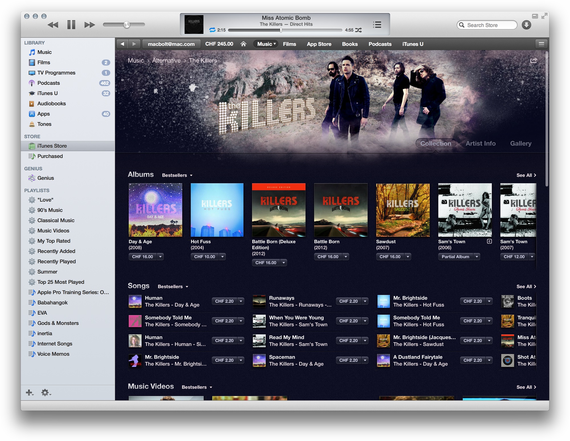Buy Runaways song for CHF 2.20
Image resolution: width=570 pixels, height=441 pixels.
tap(348, 301)
